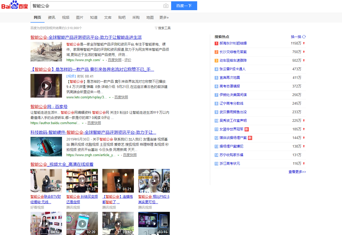
Task: Play the 02:20 phone video thumbnail
Action: point(82,223)
